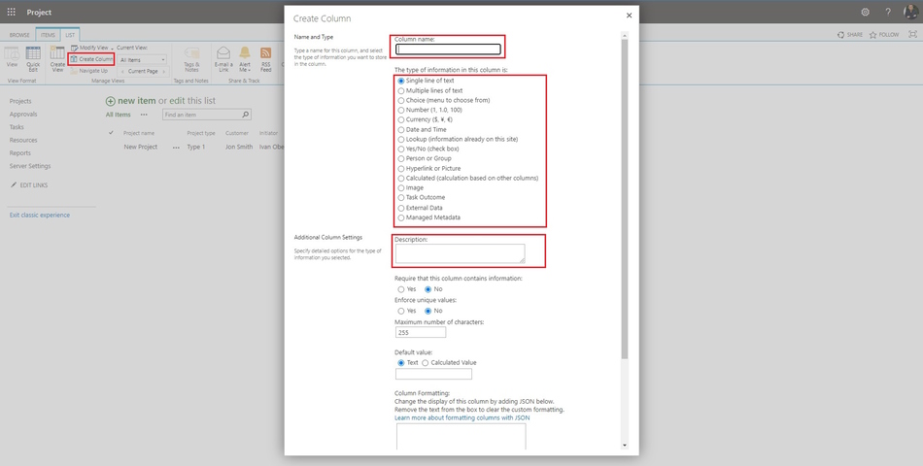Click the focus on content icon

(913, 35)
